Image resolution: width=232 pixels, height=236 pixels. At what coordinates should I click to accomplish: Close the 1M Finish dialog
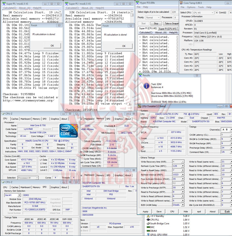click(59, 25)
